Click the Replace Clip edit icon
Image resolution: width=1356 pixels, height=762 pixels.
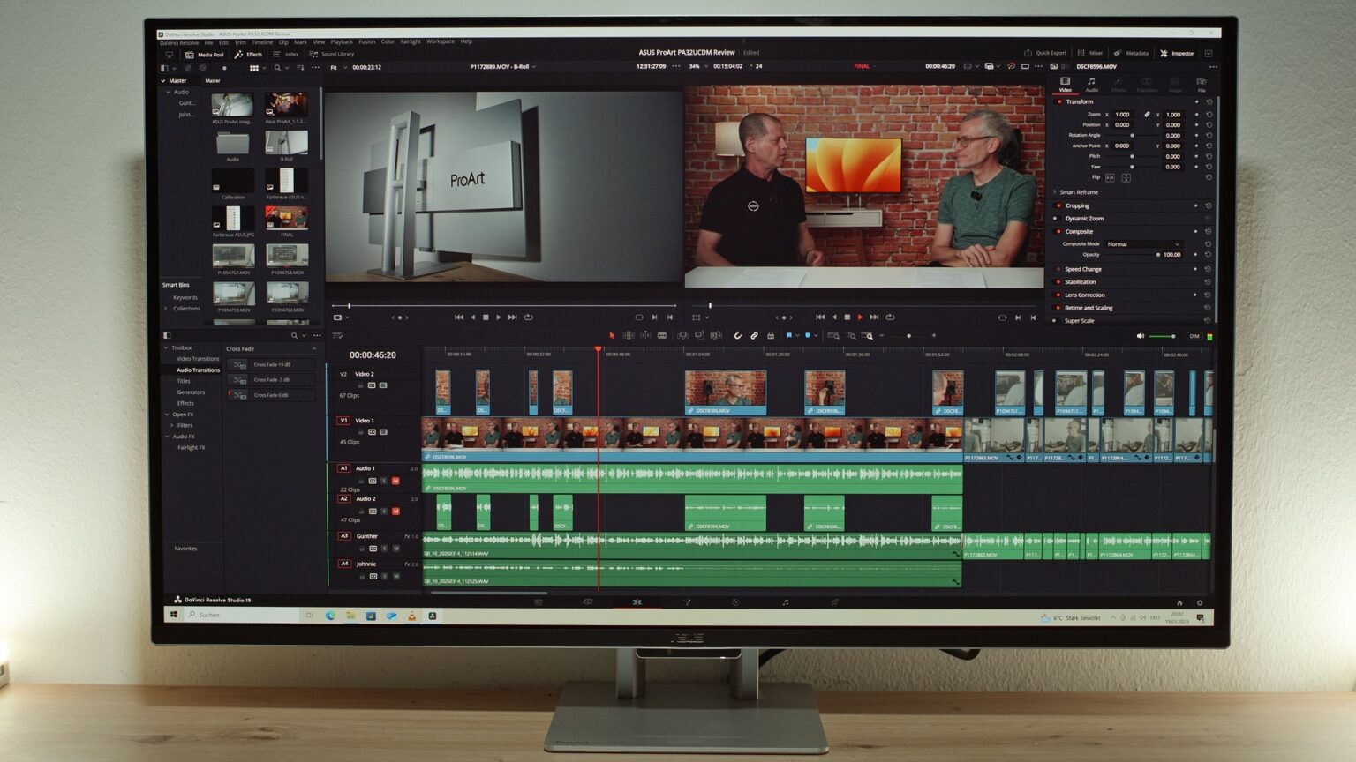[716, 335]
